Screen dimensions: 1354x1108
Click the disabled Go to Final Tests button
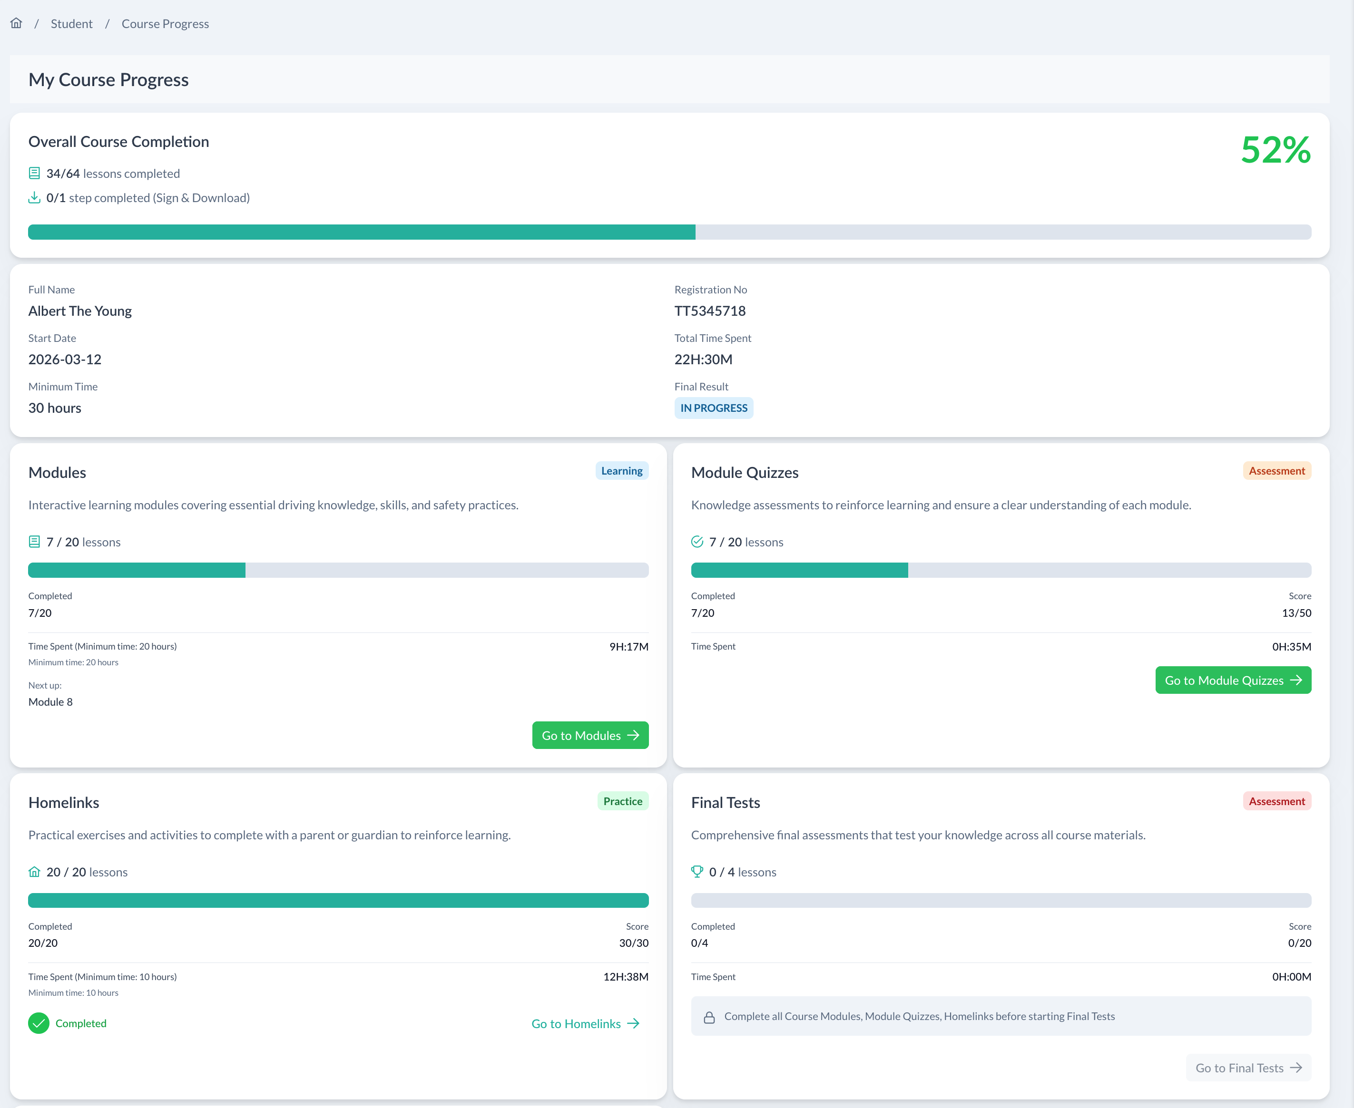(1248, 1068)
